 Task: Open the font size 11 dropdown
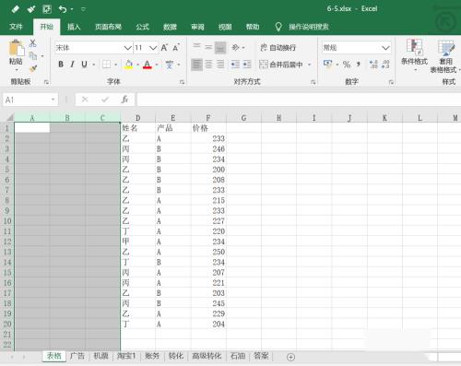[x=153, y=48]
